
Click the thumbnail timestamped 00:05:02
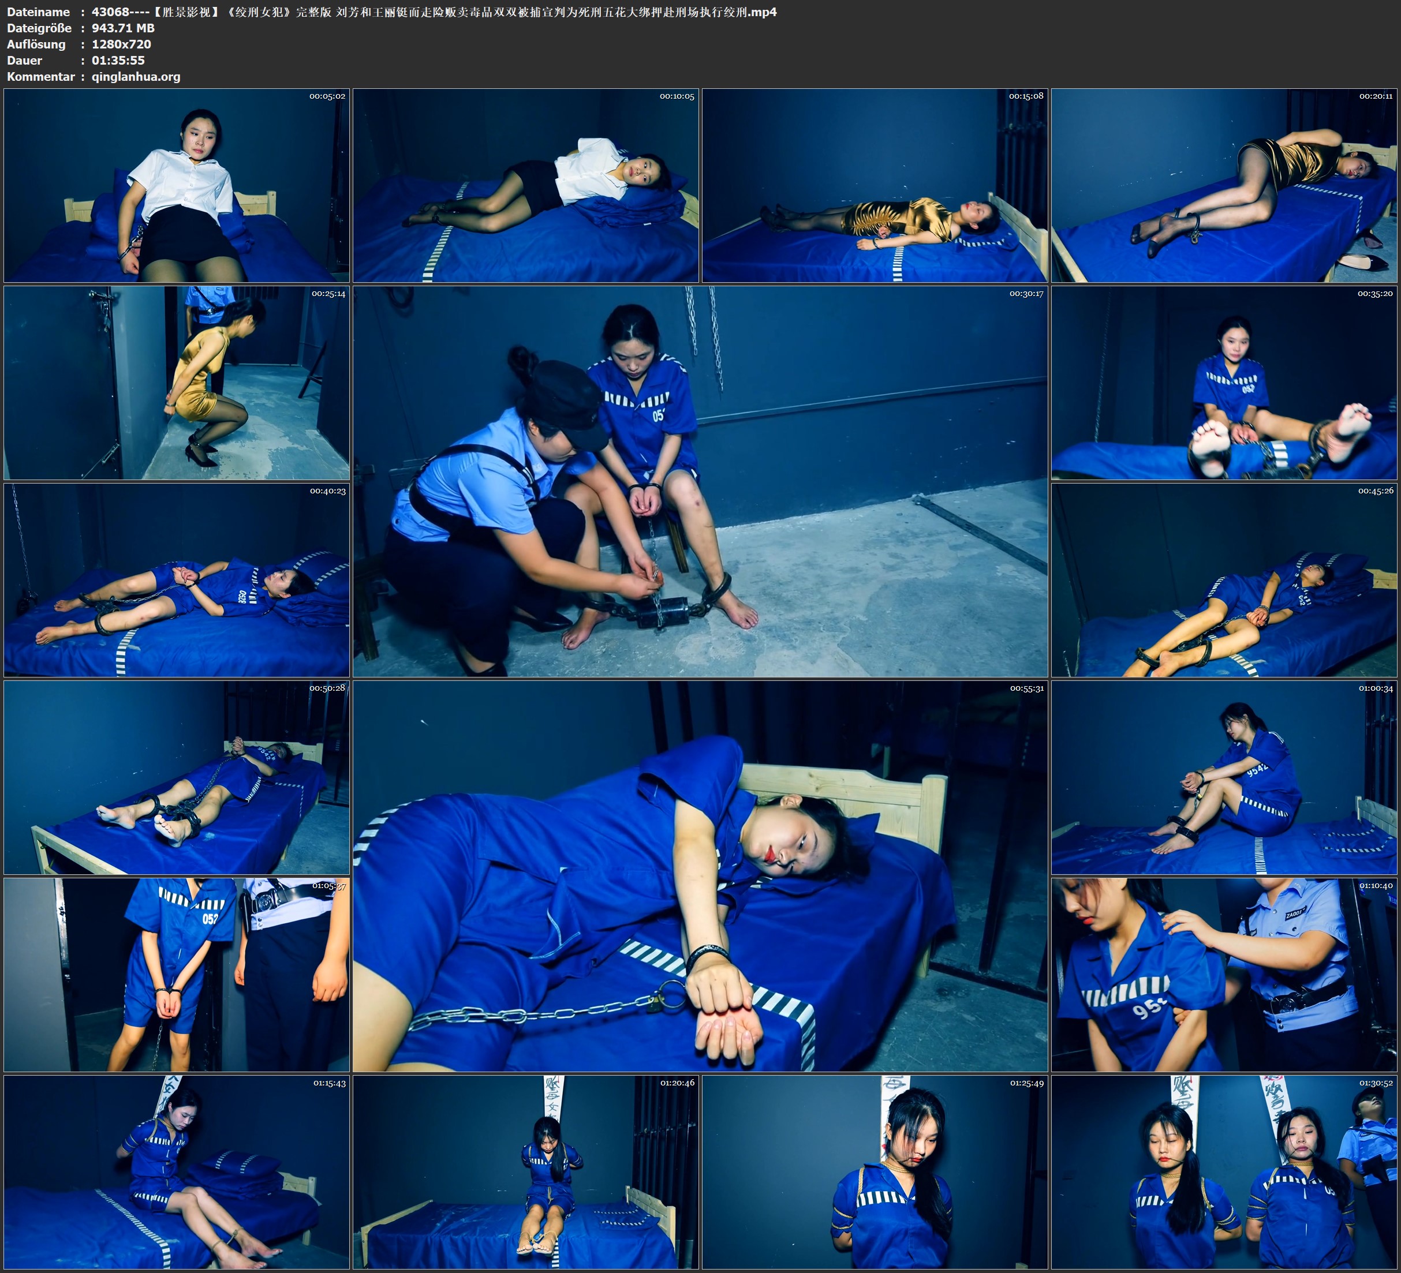177,186
